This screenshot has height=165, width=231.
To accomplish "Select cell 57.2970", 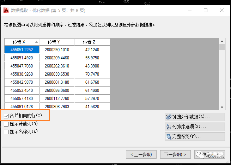I will pos(92,99).
